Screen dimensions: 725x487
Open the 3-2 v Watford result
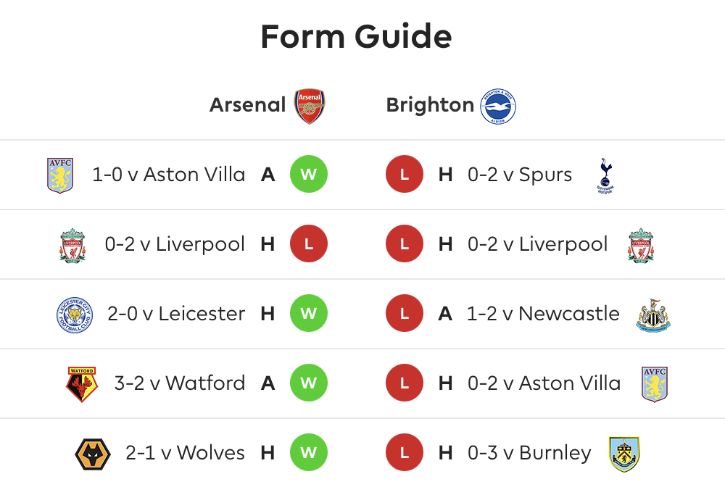pyautogui.click(x=180, y=383)
